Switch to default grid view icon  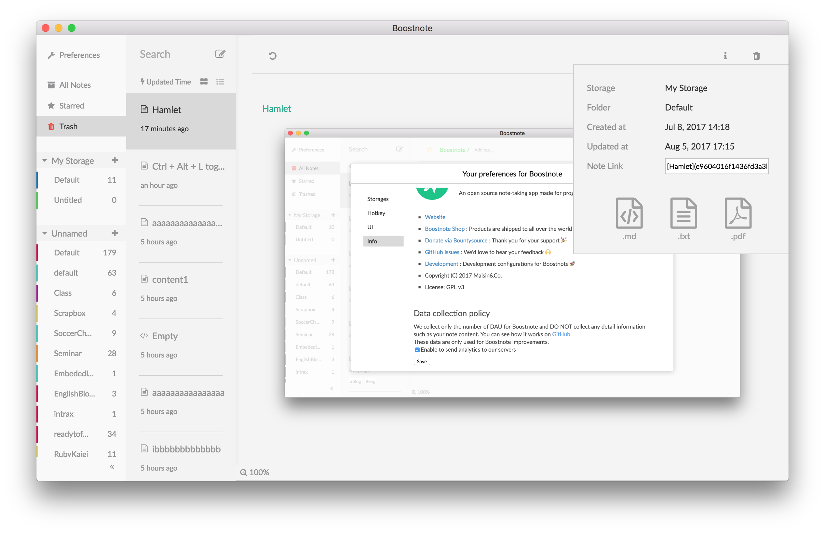(204, 82)
